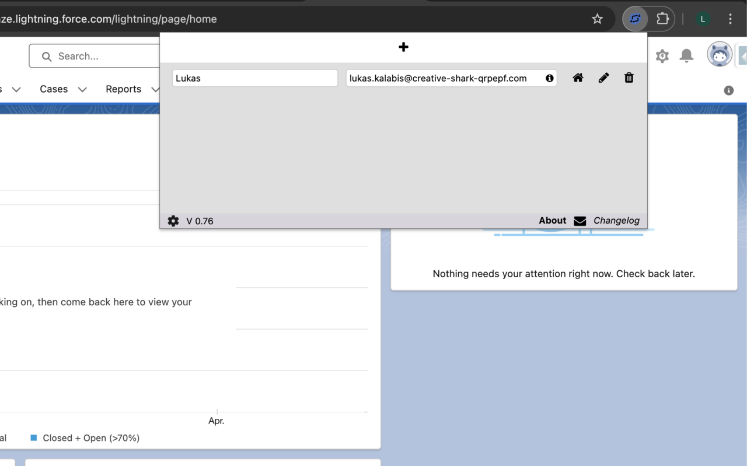Image resolution: width=747 pixels, height=466 pixels.
Task: Expand the Cases navigation dropdown
Action: [x=82, y=89]
